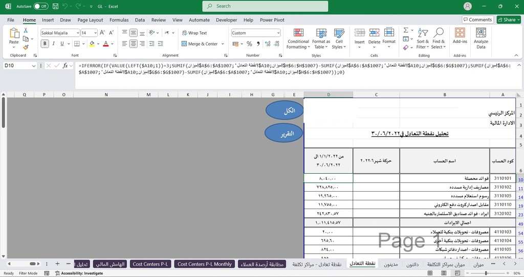
Task: Open the Borders dropdown arrow
Action: (83, 44)
